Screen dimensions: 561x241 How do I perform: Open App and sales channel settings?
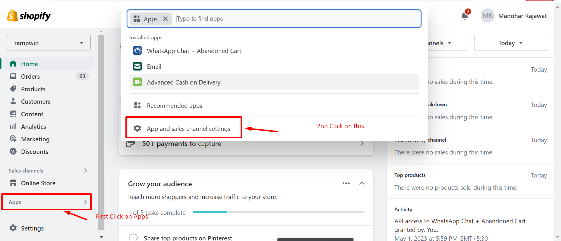[188, 129]
